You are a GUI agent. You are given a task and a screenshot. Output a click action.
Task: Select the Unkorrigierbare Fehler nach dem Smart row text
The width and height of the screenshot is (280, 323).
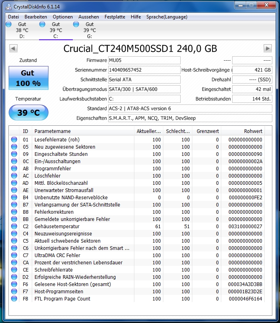[82, 248]
